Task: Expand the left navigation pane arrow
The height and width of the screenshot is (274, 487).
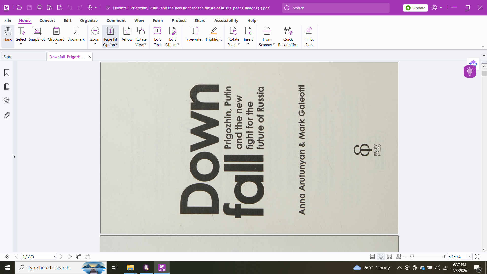Action: click(14, 157)
